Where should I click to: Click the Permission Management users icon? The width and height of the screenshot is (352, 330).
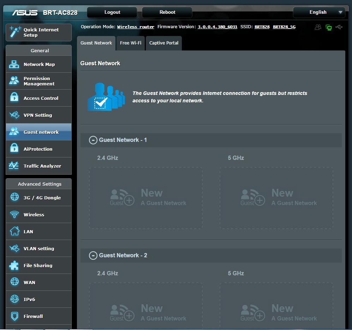pos(14,80)
